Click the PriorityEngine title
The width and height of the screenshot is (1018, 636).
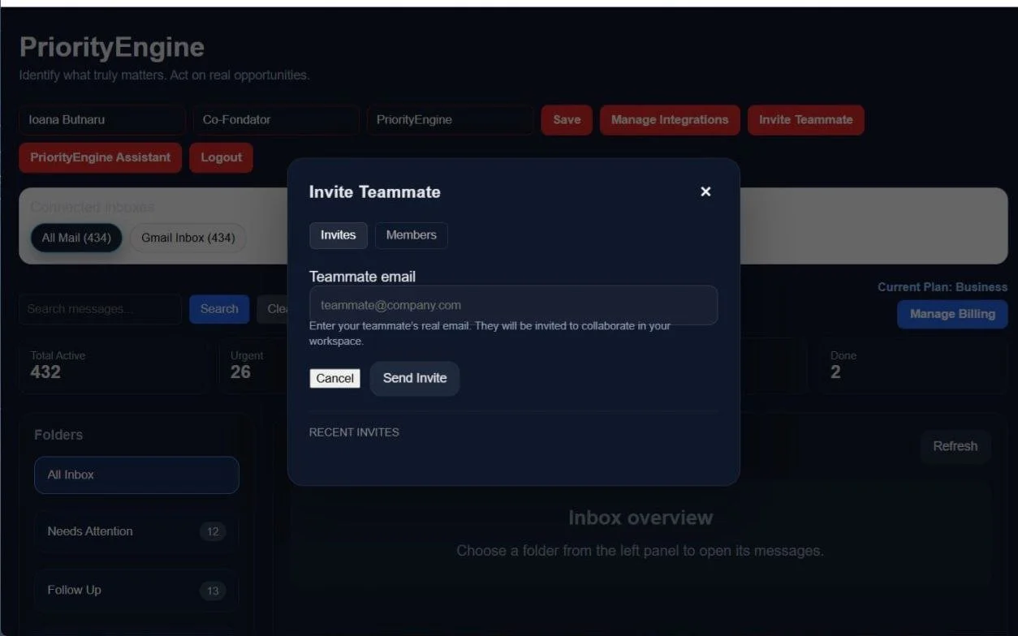point(111,47)
